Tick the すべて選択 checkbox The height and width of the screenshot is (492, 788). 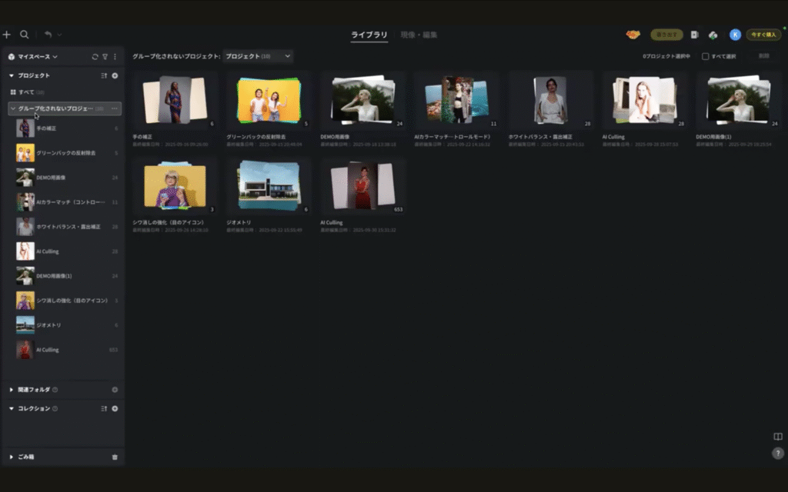(706, 56)
